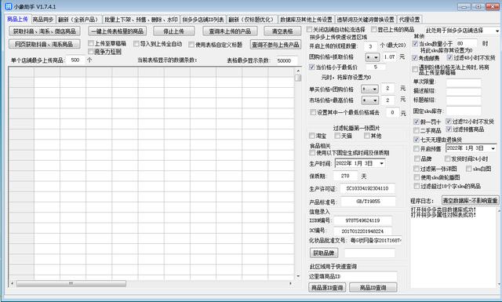Click the 商品ID查询 button
The image size is (502, 302).
[373, 288]
